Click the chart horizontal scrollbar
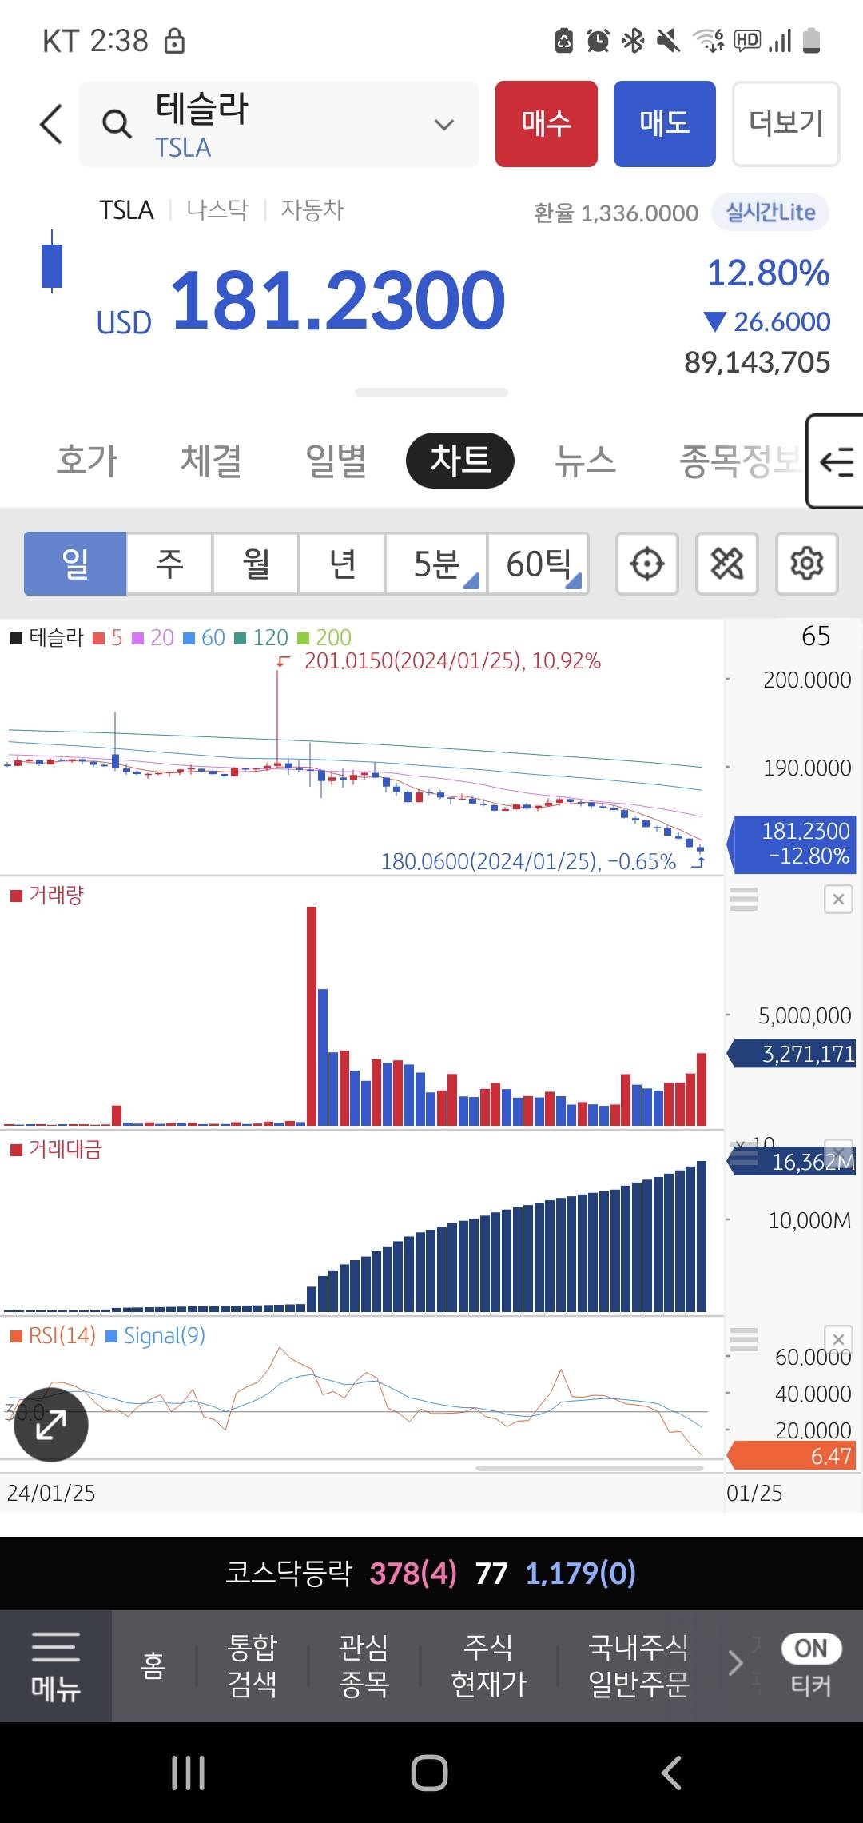The image size is (863, 1823). click(589, 1468)
